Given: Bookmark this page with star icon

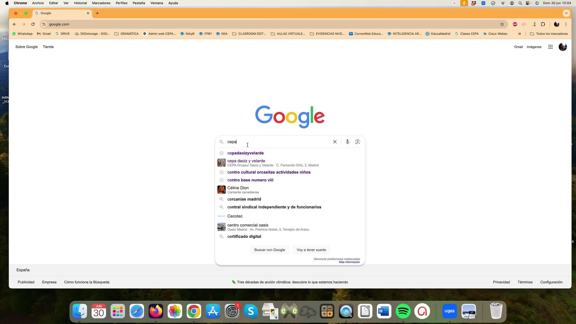Looking at the screenshot, I should pyautogui.click(x=502, y=24).
